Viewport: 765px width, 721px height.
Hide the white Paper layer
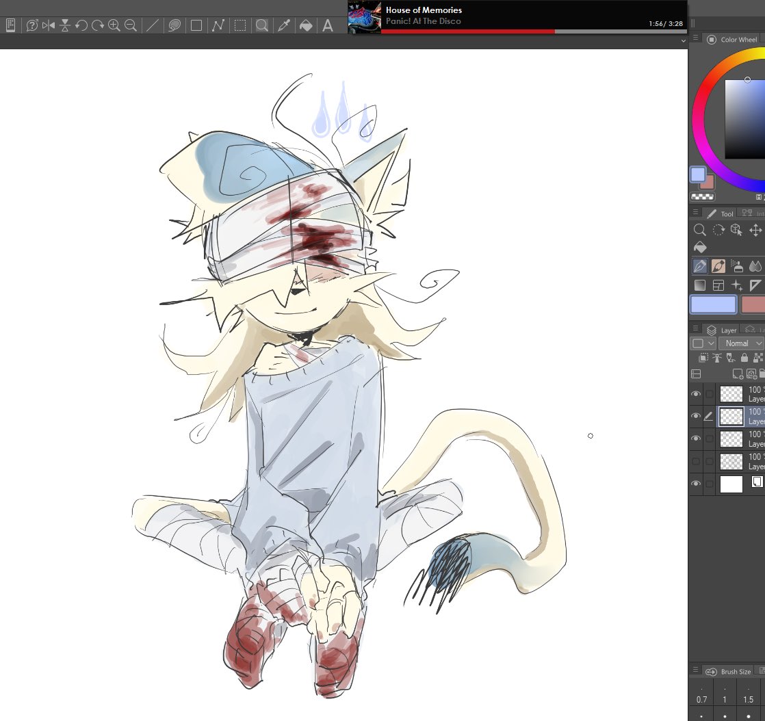coord(696,484)
